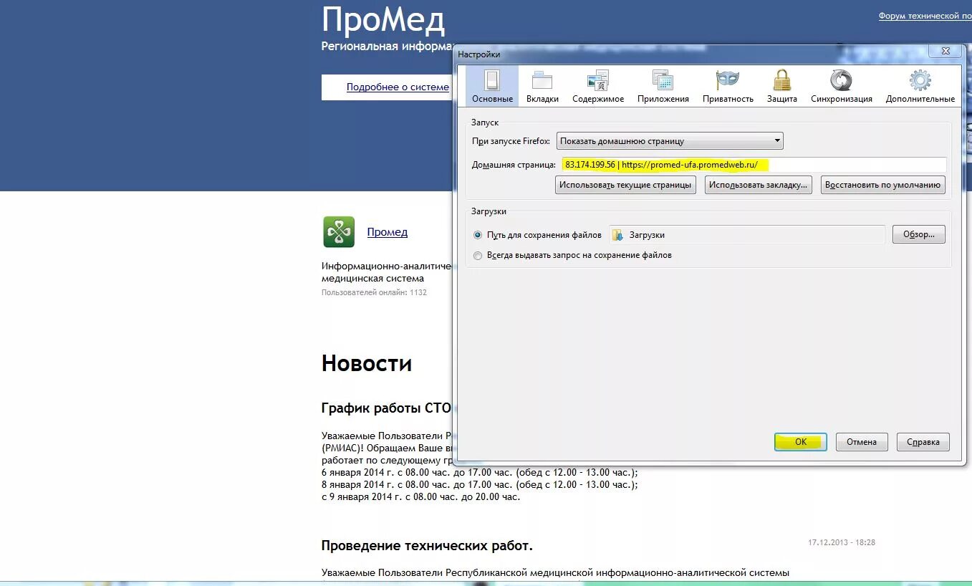The image size is (972, 586).
Task: Click the График работы СТО headline
Action: [386, 408]
